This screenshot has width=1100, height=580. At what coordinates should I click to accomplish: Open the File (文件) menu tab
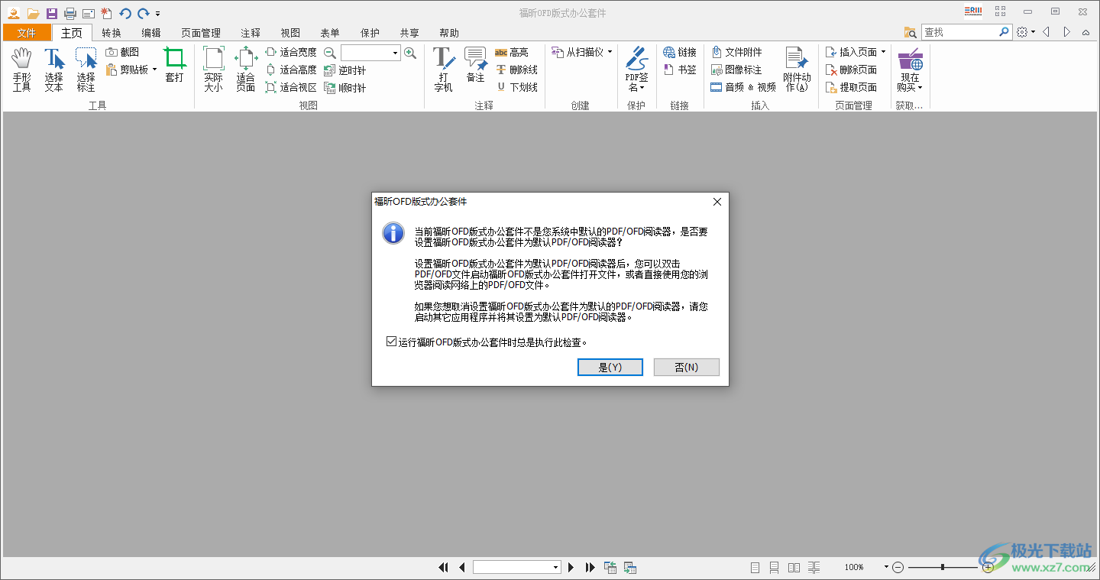click(x=27, y=33)
